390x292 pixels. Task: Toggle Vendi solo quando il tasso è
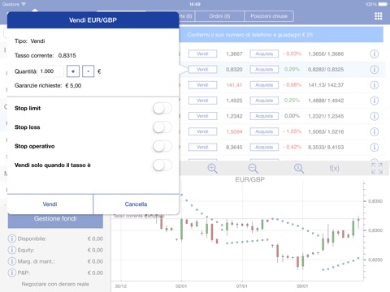point(162,165)
